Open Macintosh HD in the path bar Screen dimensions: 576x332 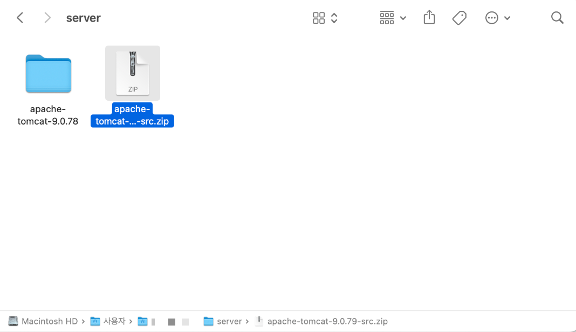pos(43,321)
